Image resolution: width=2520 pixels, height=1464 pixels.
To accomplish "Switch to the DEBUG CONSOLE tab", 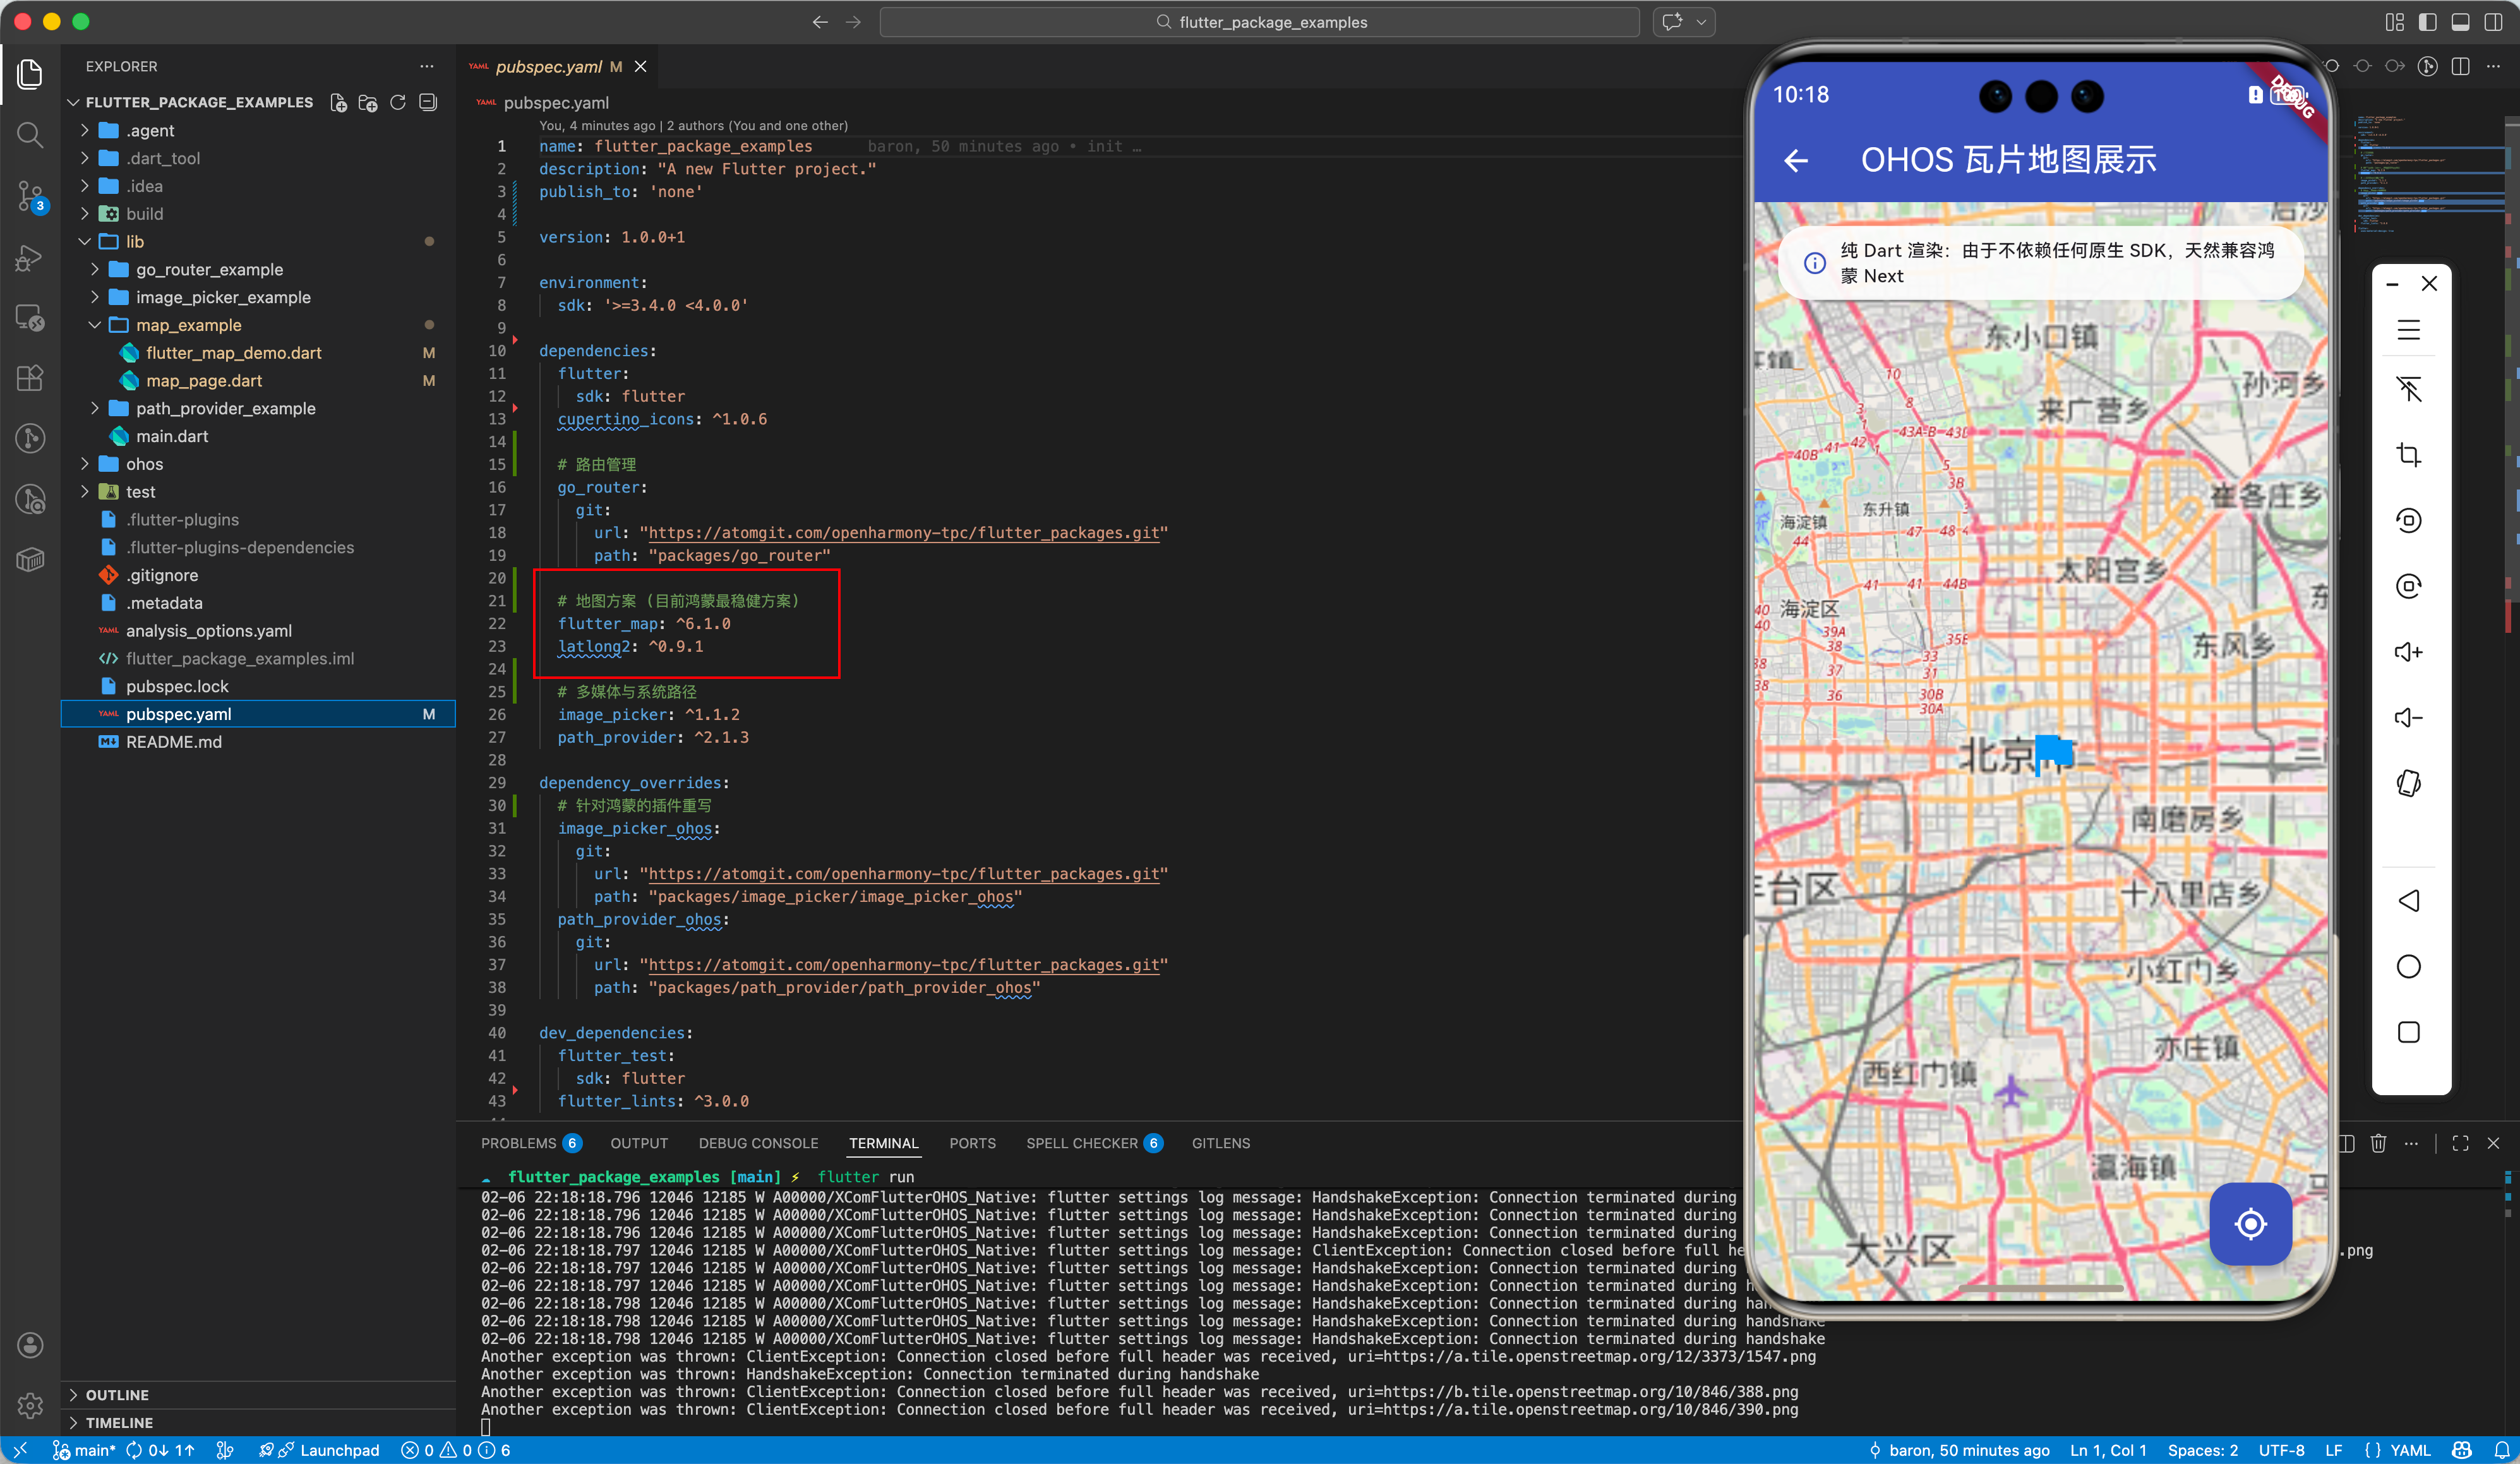I will tap(757, 1143).
